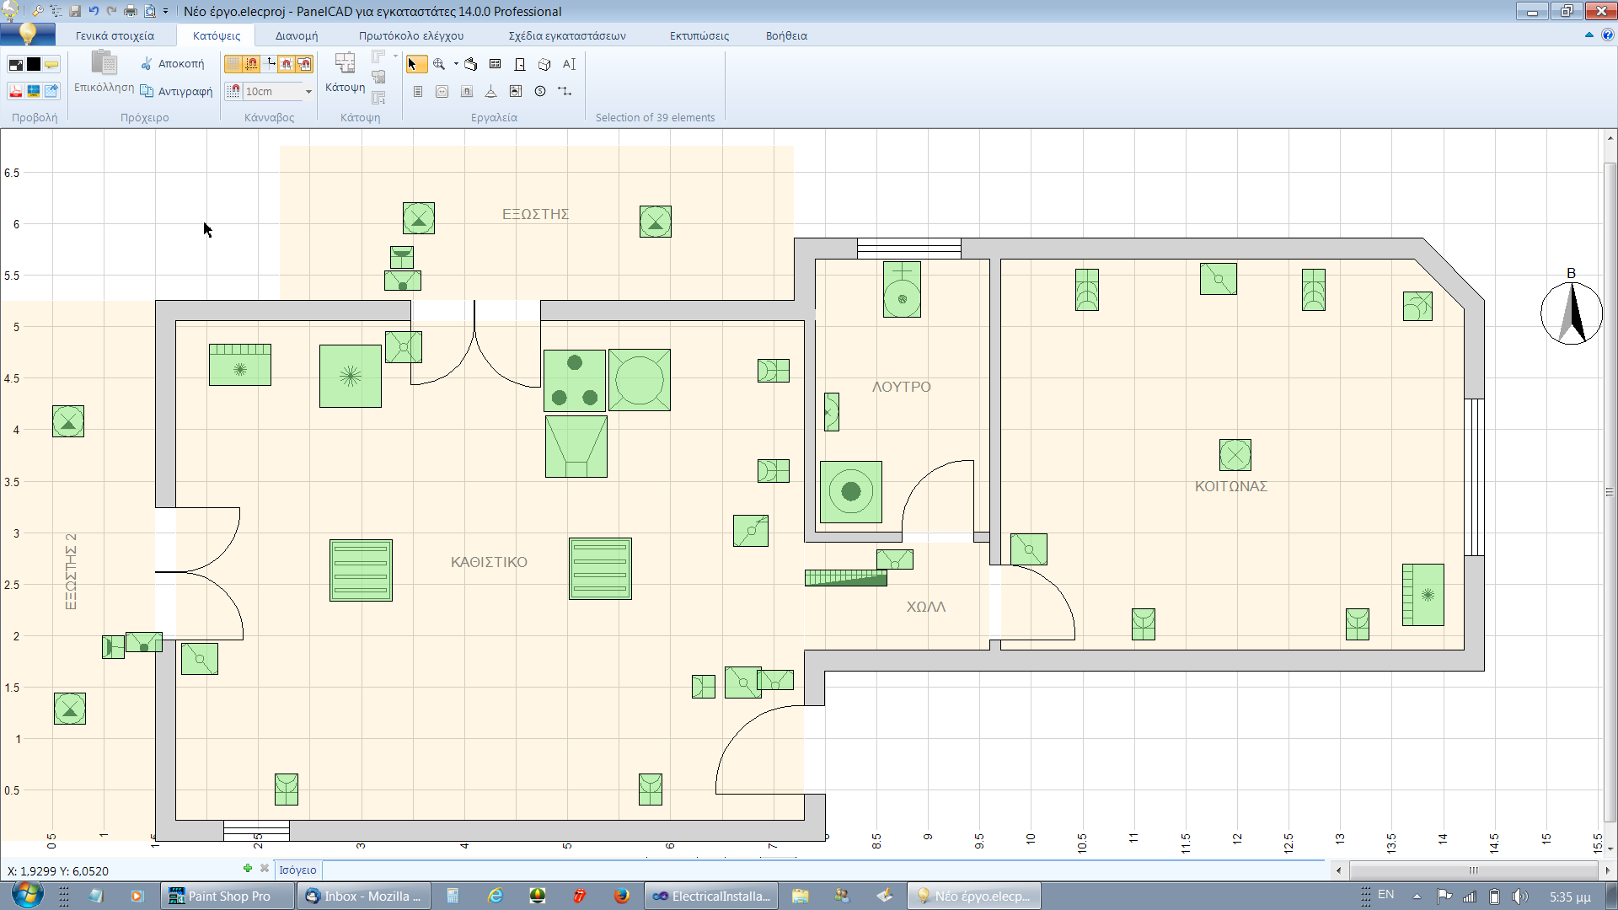Click the black background color swatch
This screenshot has height=910, width=1618.
point(34,64)
